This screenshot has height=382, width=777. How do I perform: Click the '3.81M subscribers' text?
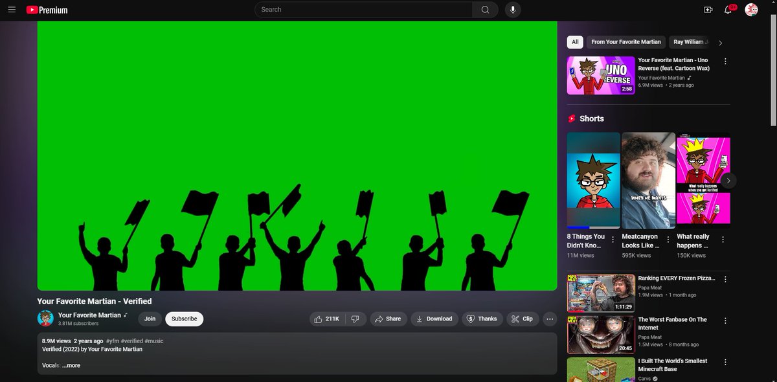click(x=78, y=323)
